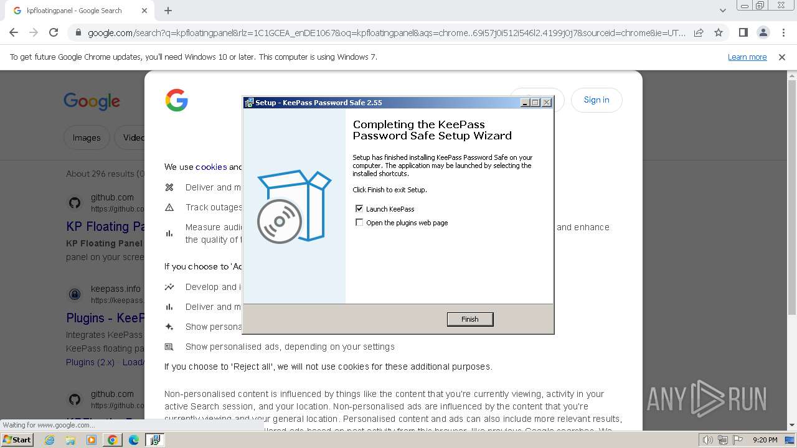Close the kpfloatingpanel Google Search tab
Image resolution: width=797 pixels, height=448 pixels.
pyautogui.click(x=144, y=11)
